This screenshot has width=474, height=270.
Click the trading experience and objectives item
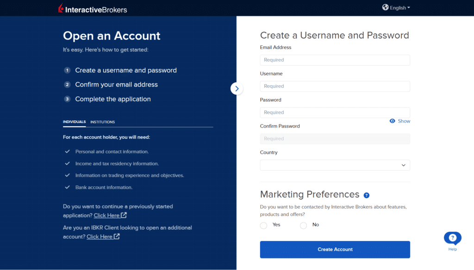click(130, 176)
